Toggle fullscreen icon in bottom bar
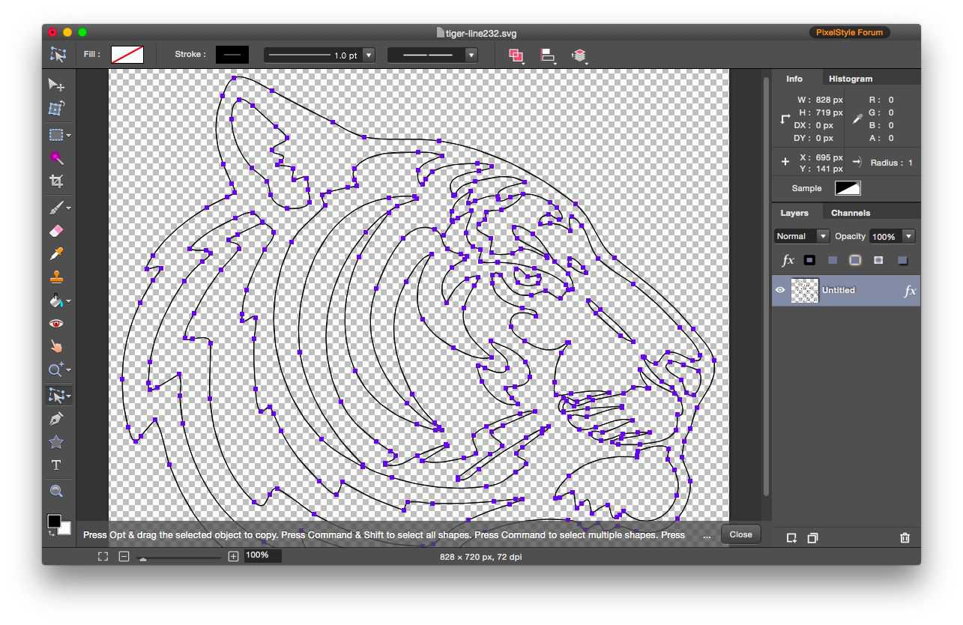Viewport: 963px width, 625px height. 103,556
